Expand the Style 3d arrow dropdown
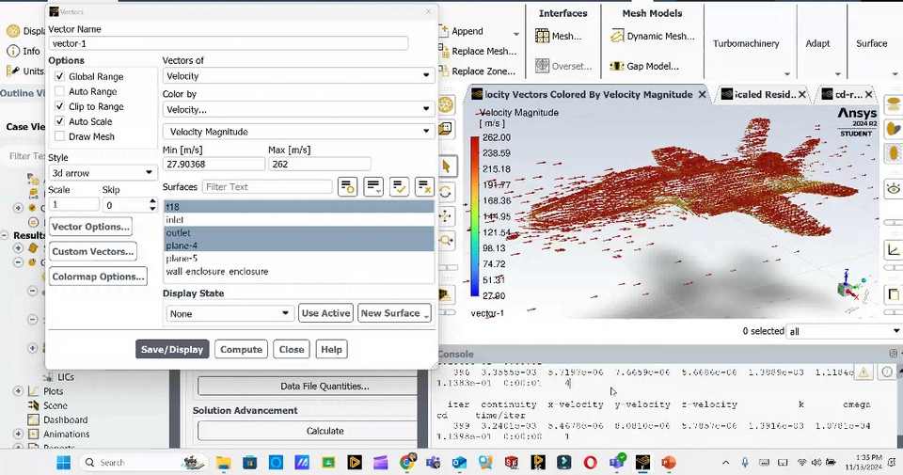Screen dimensions: 903x475 [103, 173]
